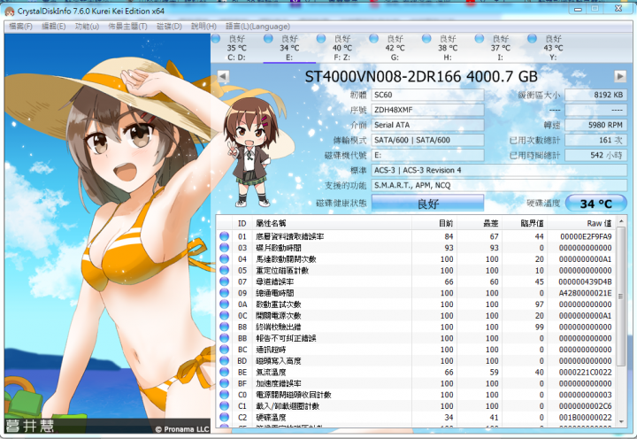
Task: Click status orb for attribute 03
Action: click(x=224, y=248)
